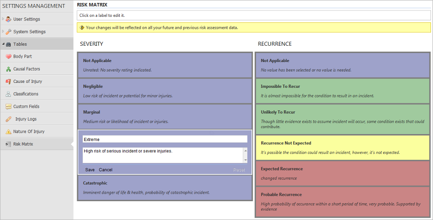Click the Causal Factors icon in sidebar

pyautogui.click(x=8, y=69)
